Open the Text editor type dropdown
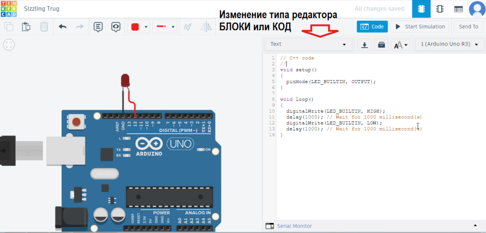The height and width of the screenshot is (233, 486). coord(308,44)
